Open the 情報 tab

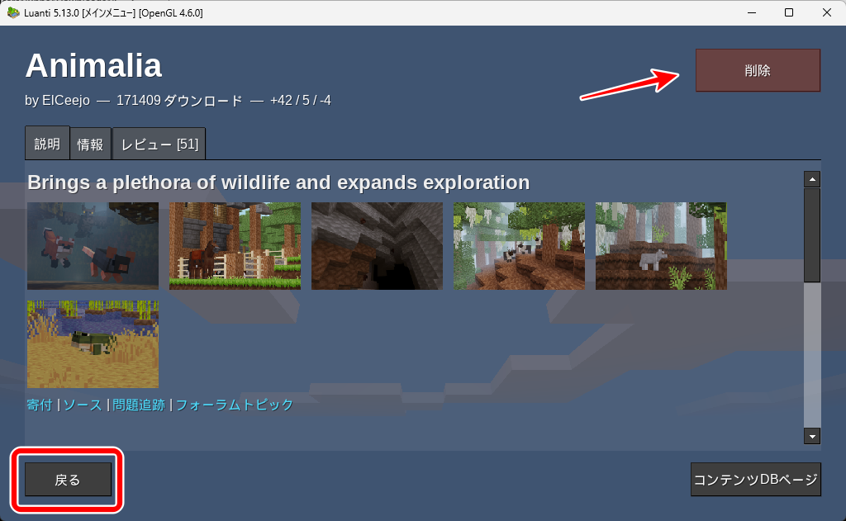(x=90, y=144)
